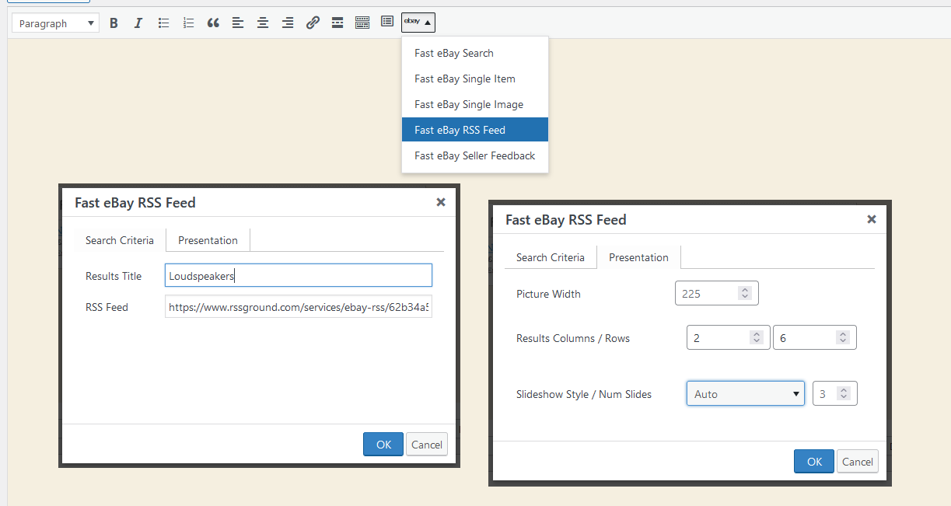Click Cancel in the Search Criteria dialog
The image size is (951, 506).
[427, 445]
